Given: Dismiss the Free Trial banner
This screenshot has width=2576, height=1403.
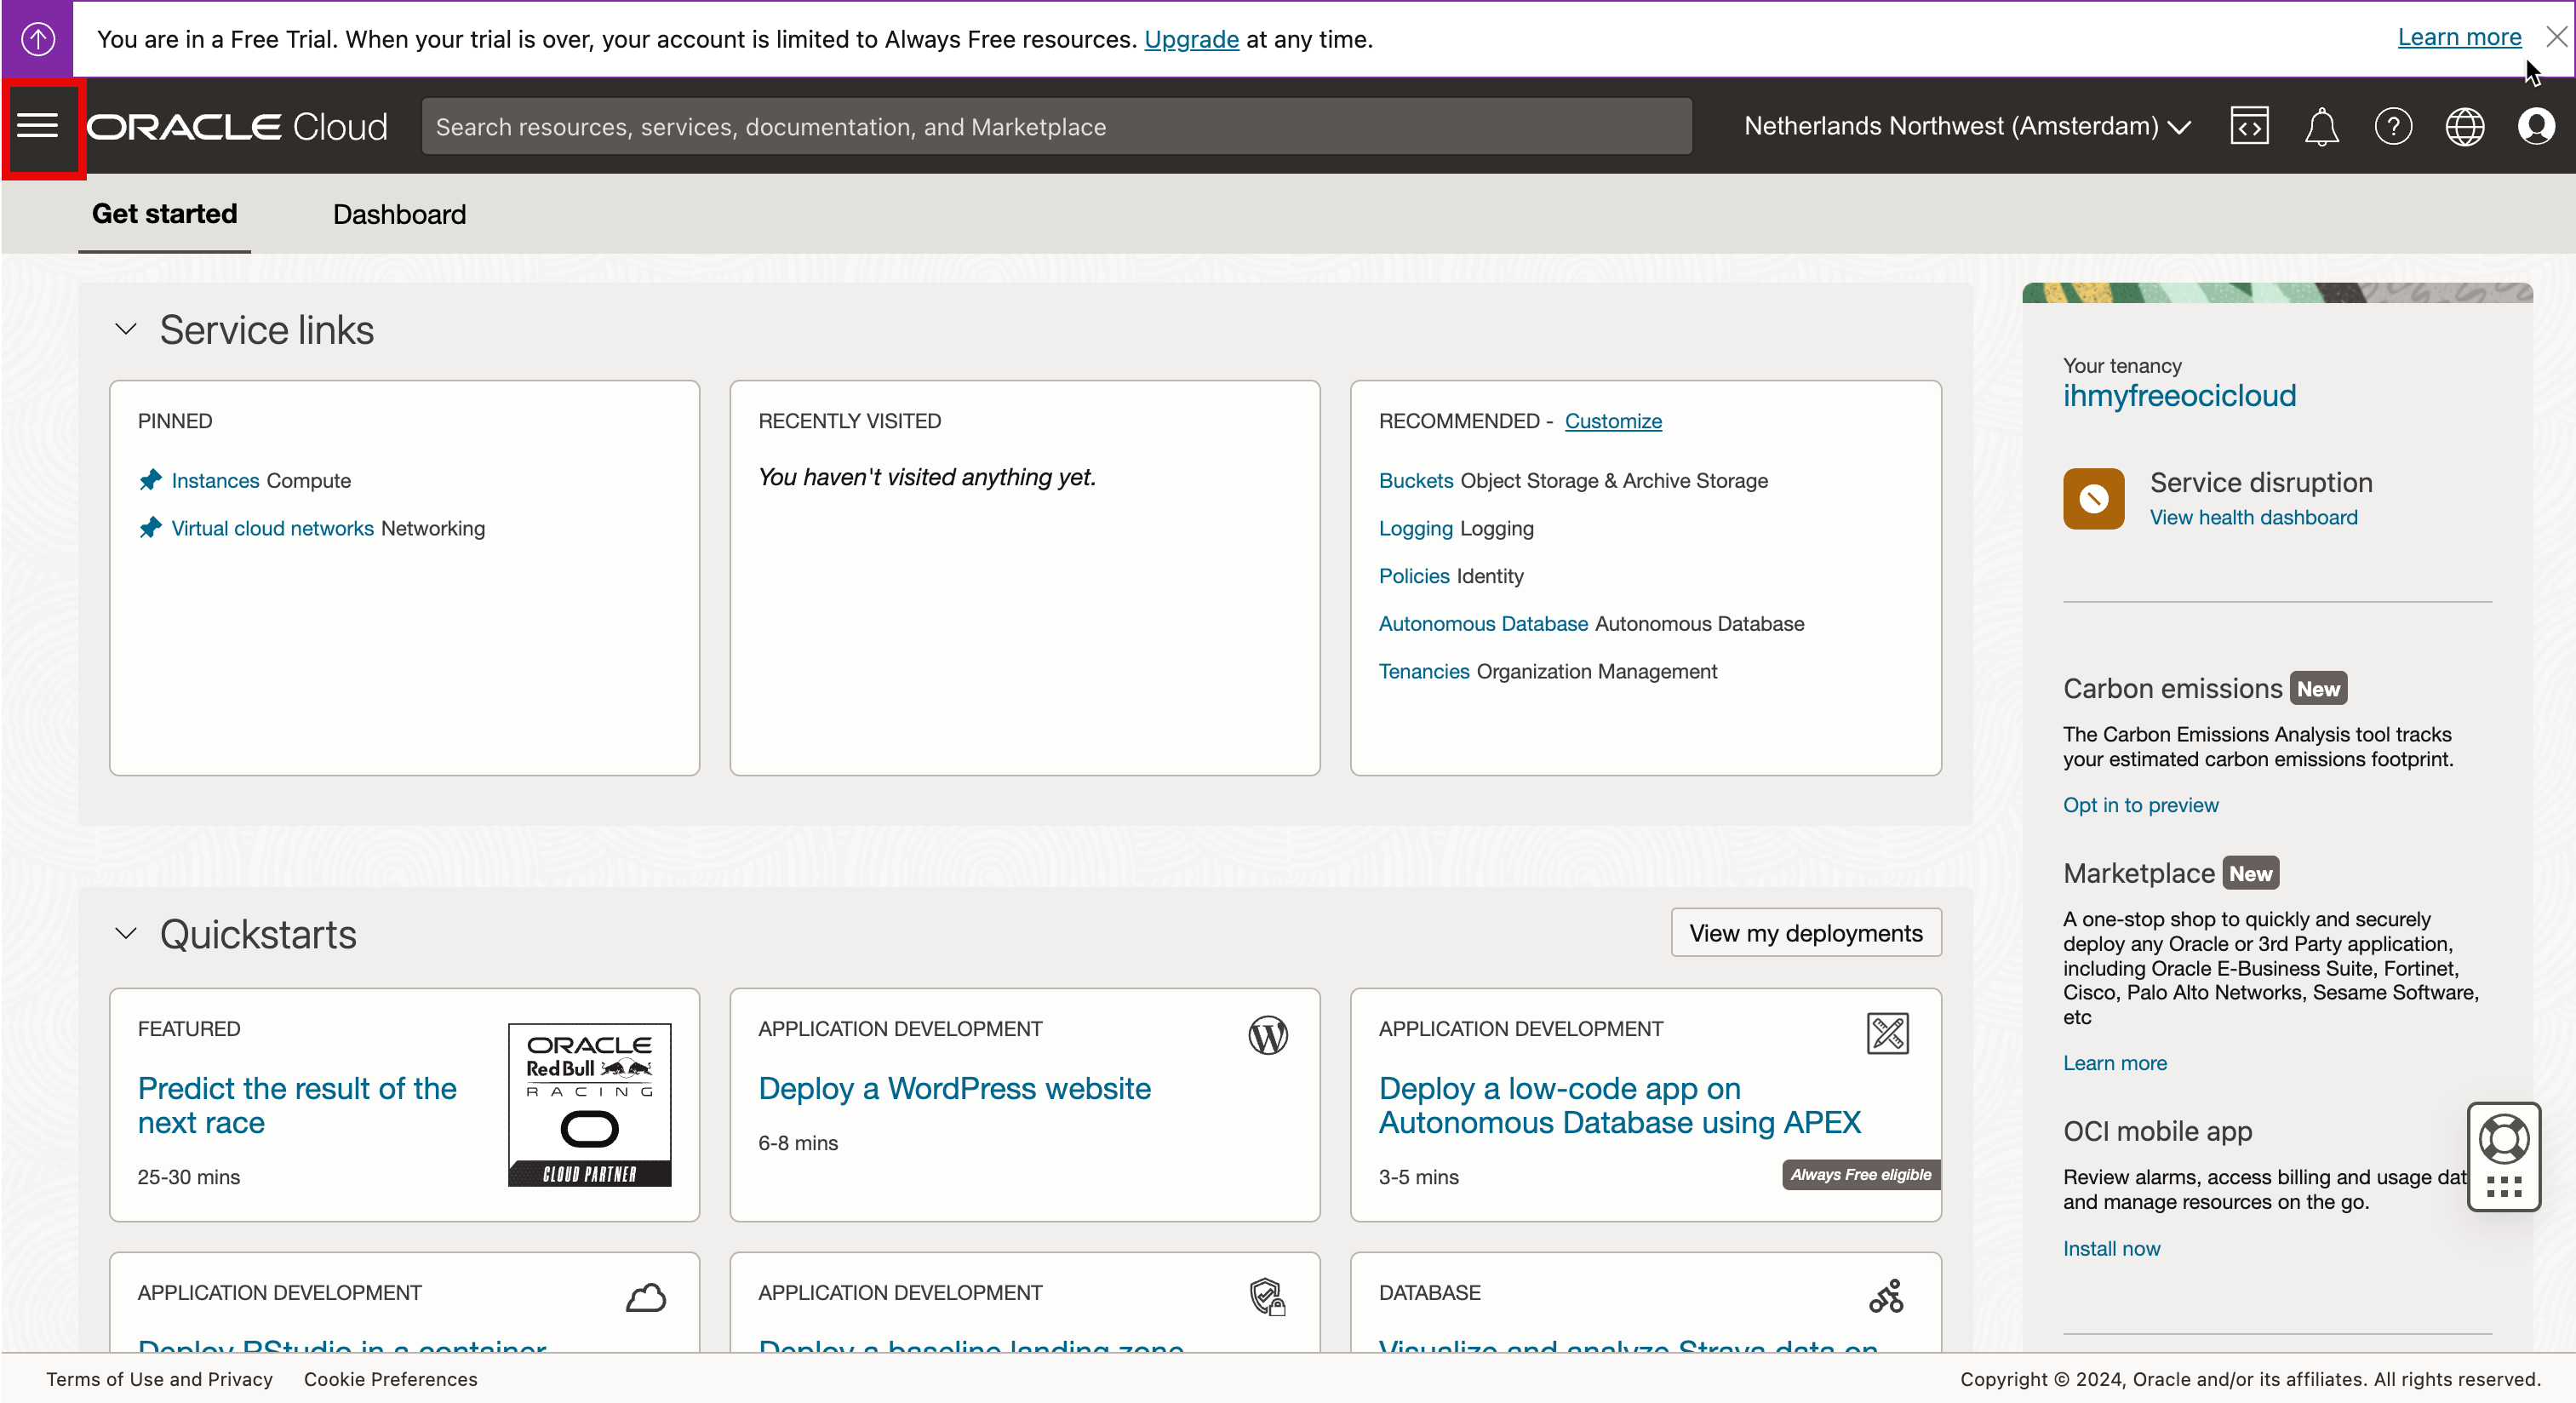Looking at the screenshot, I should click(2556, 37).
